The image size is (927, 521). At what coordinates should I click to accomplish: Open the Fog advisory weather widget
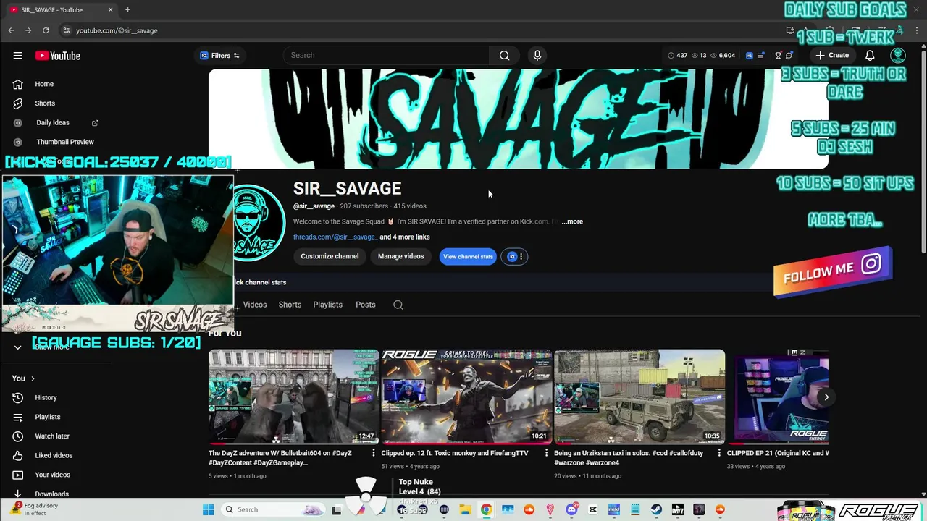(x=34, y=509)
